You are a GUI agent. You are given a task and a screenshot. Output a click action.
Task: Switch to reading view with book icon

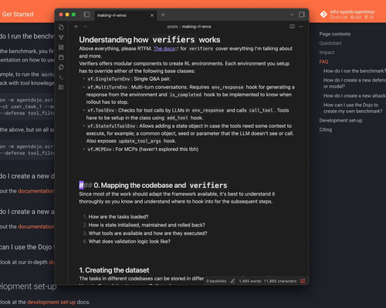click(292, 26)
